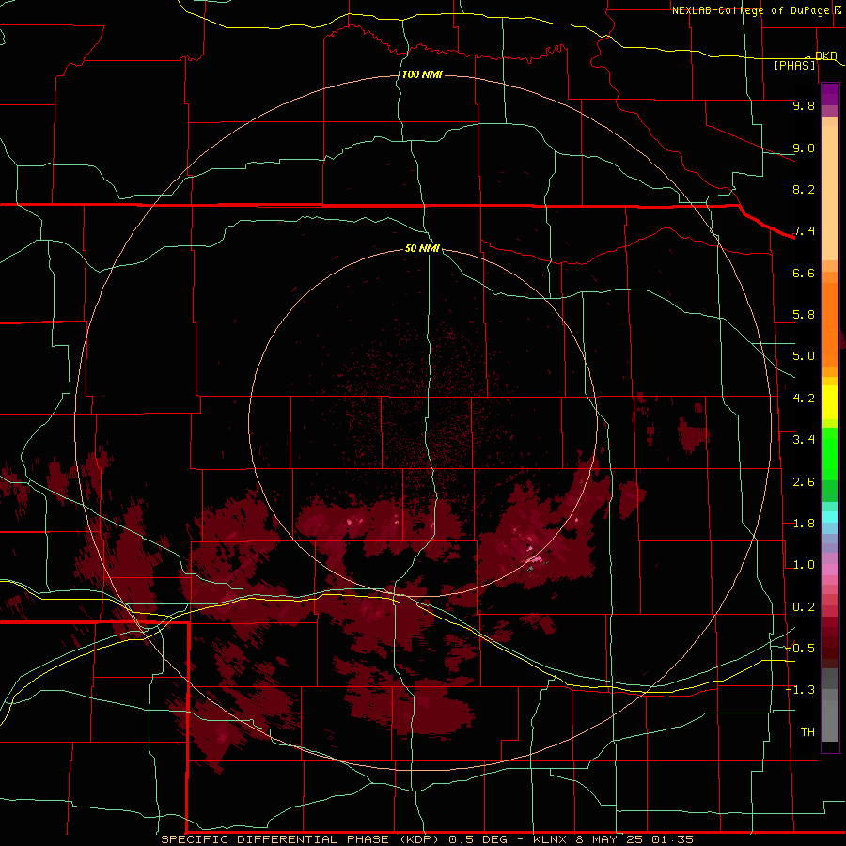Click the DKD label near the top right
The width and height of the screenshot is (846, 846).
click(x=826, y=55)
